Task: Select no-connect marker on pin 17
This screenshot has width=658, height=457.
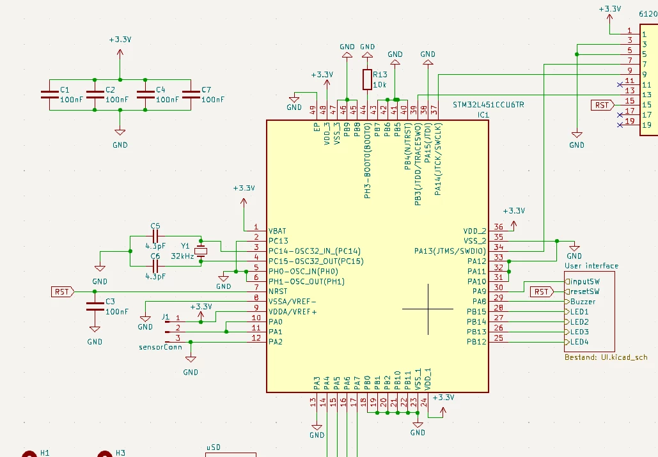Action: click(x=620, y=115)
